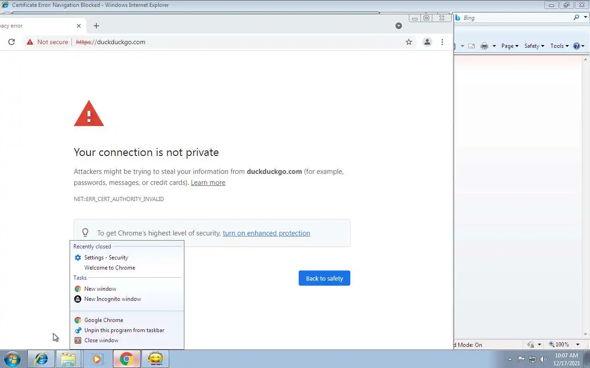The height and width of the screenshot is (368, 590).
Task: Click the large red warning triangle
Action: [x=89, y=113]
